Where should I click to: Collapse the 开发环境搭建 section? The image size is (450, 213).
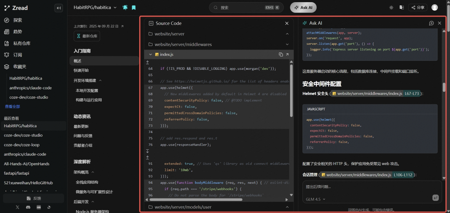click(100, 81)
